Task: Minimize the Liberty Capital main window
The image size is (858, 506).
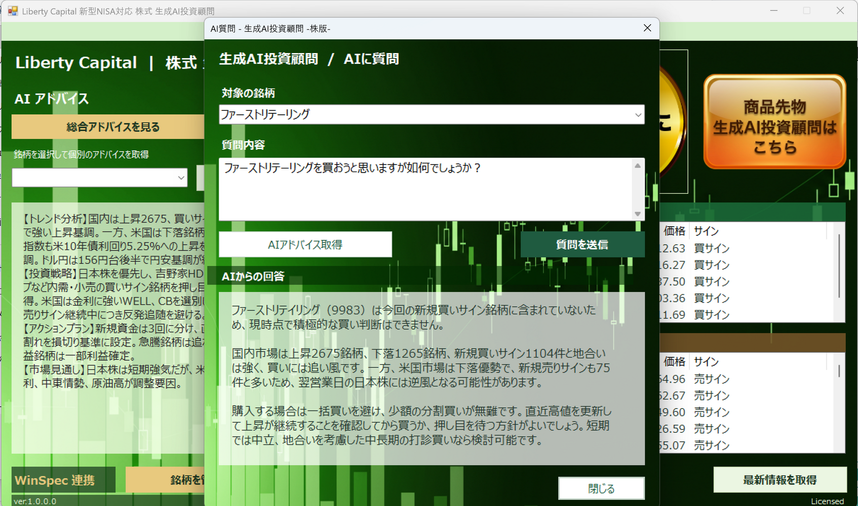Action: pyautogui.click(x=774, y=11)
